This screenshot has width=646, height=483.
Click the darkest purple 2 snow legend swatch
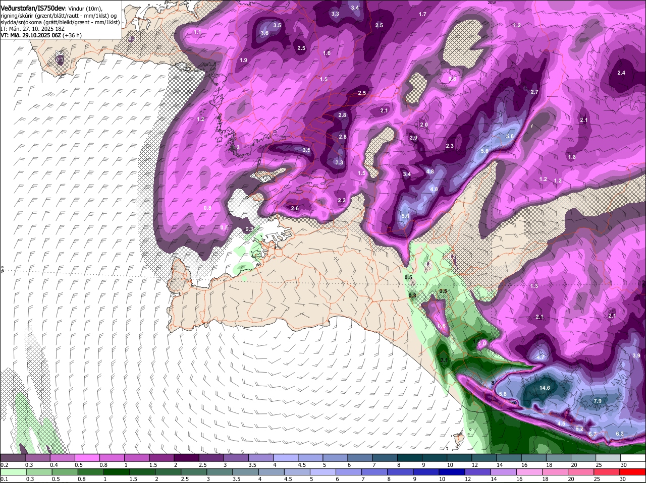[187, 458]
